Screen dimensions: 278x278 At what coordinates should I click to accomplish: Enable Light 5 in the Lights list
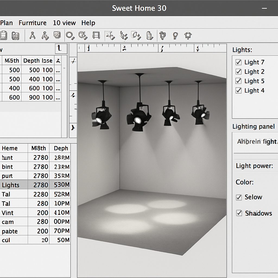coord(238,81)
